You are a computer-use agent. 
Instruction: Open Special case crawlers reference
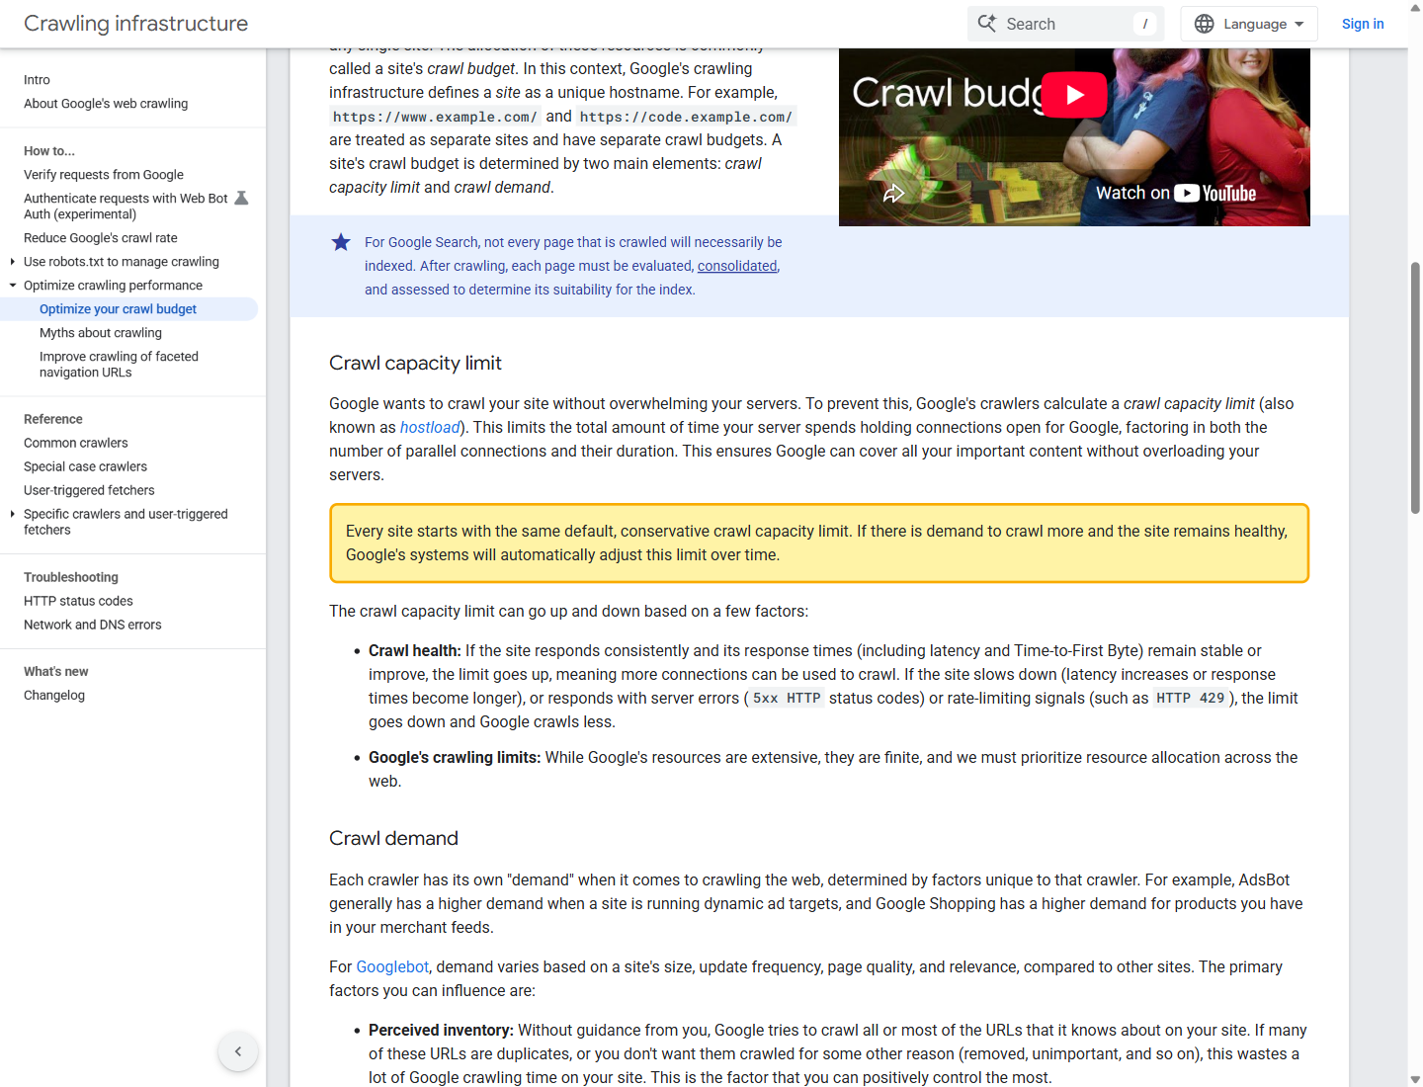(85, 466)
